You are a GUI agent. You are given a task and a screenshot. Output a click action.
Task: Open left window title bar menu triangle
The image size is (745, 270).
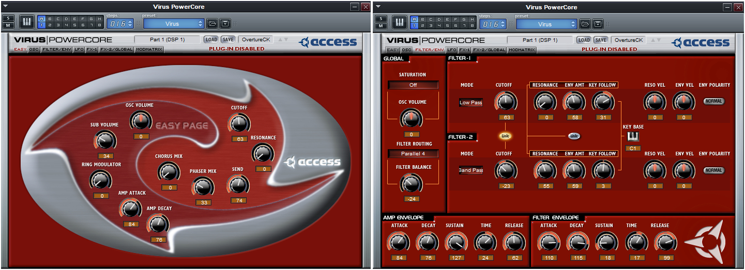coord(5,6)
